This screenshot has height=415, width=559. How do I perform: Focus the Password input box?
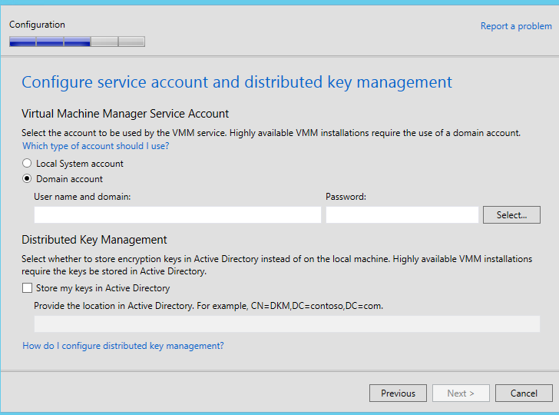click(x=402, y=215)
